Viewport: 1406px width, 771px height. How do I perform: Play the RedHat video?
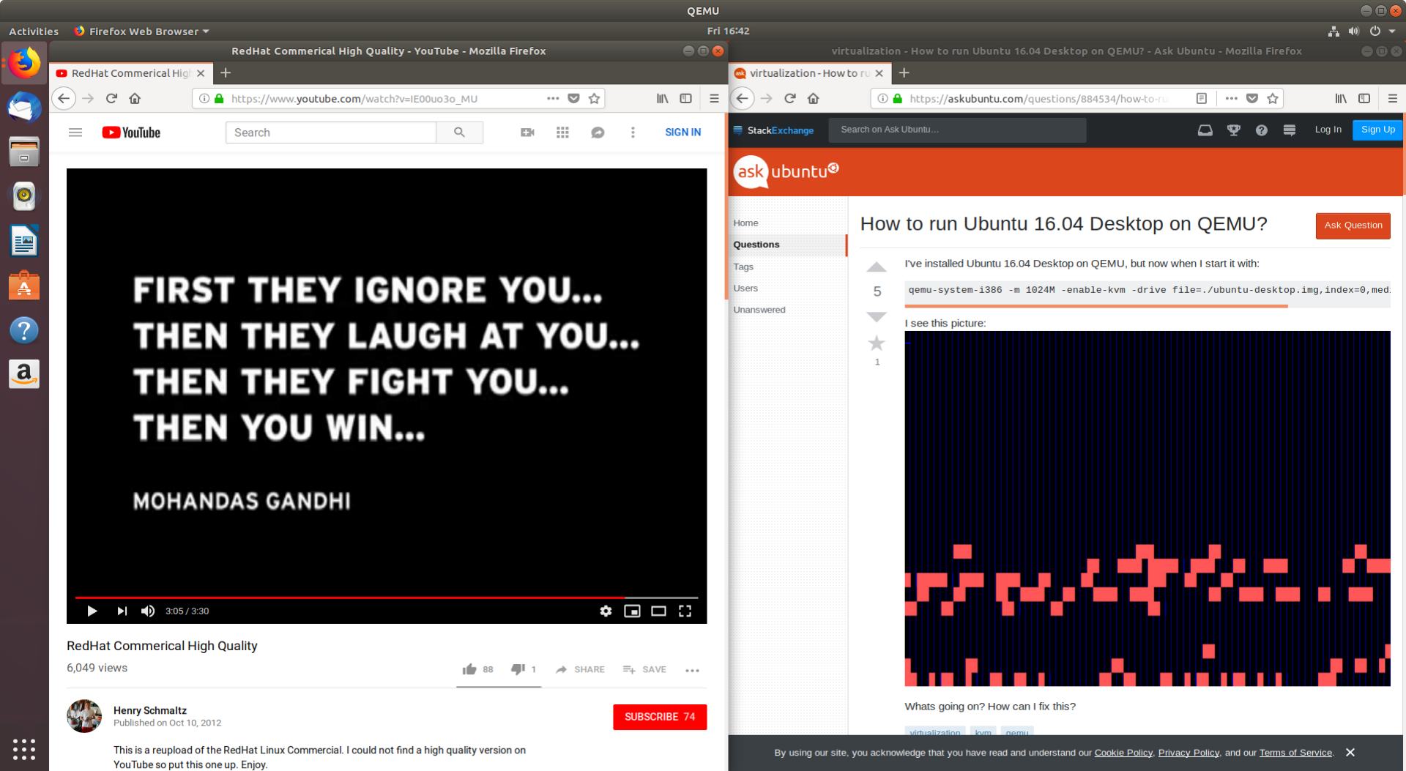click(92, 611)
